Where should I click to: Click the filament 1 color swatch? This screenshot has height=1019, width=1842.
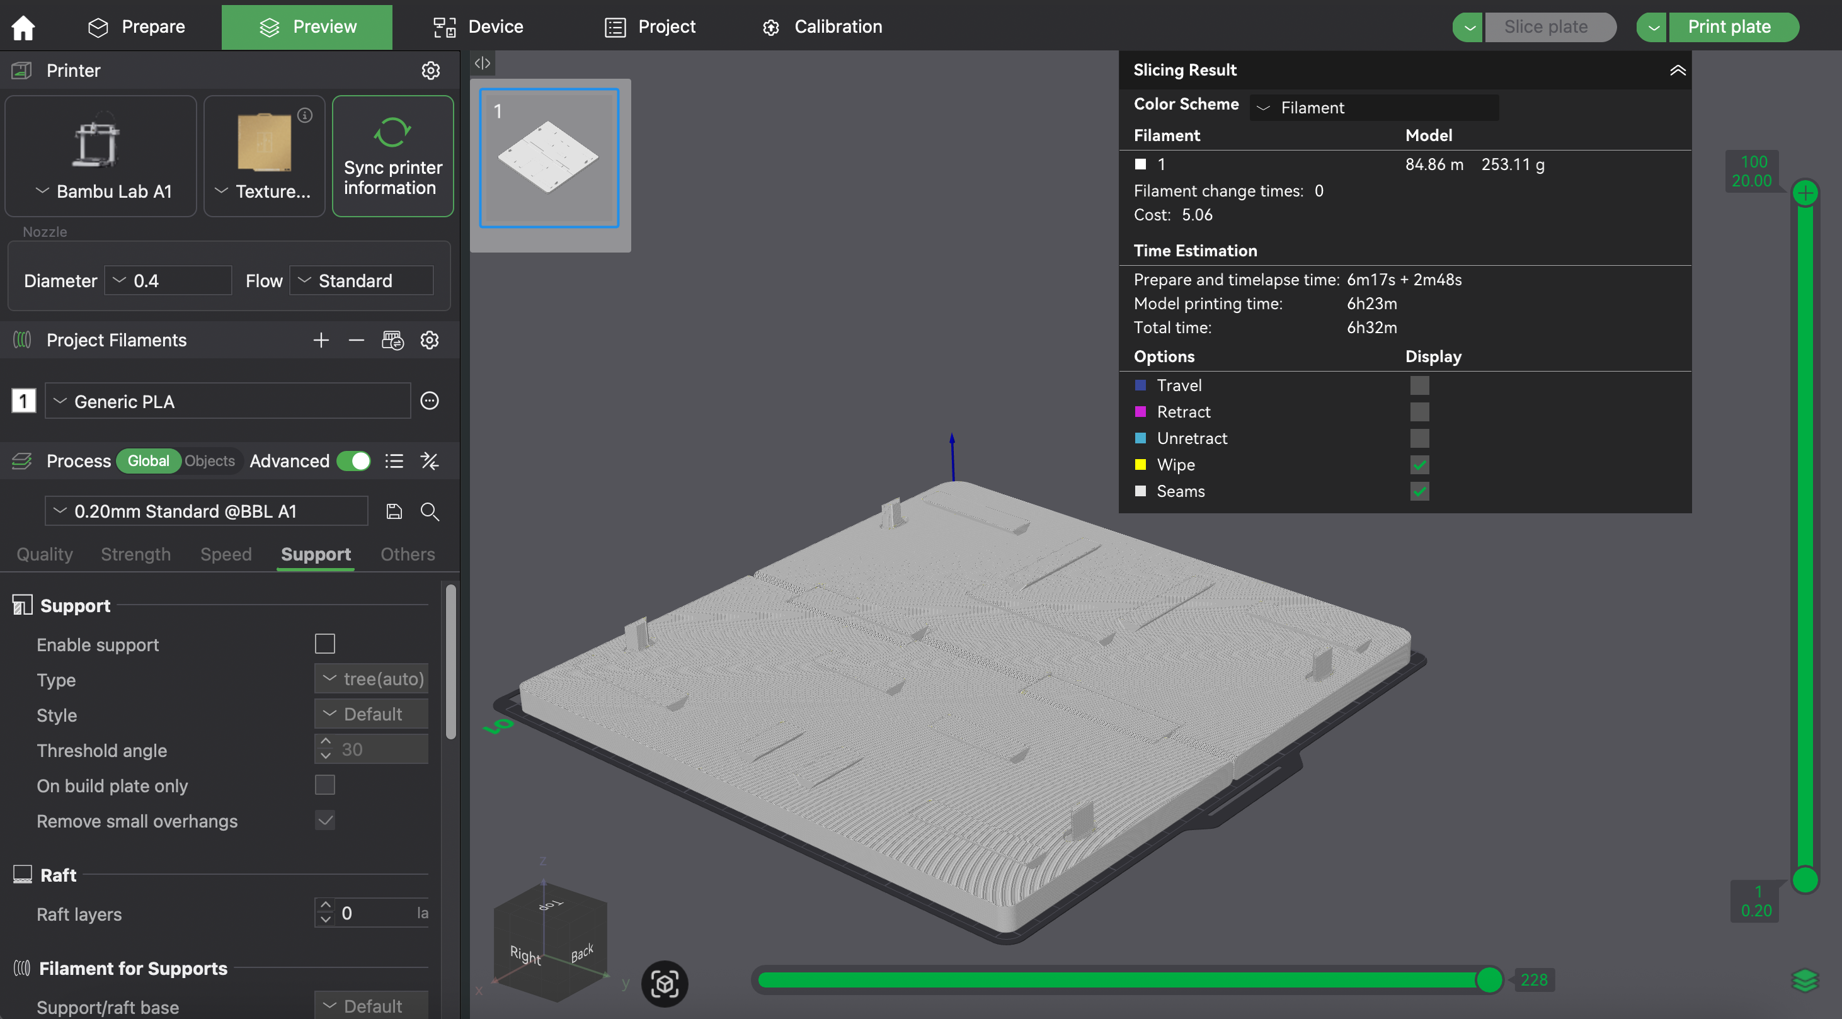click(x=23, y=401)
